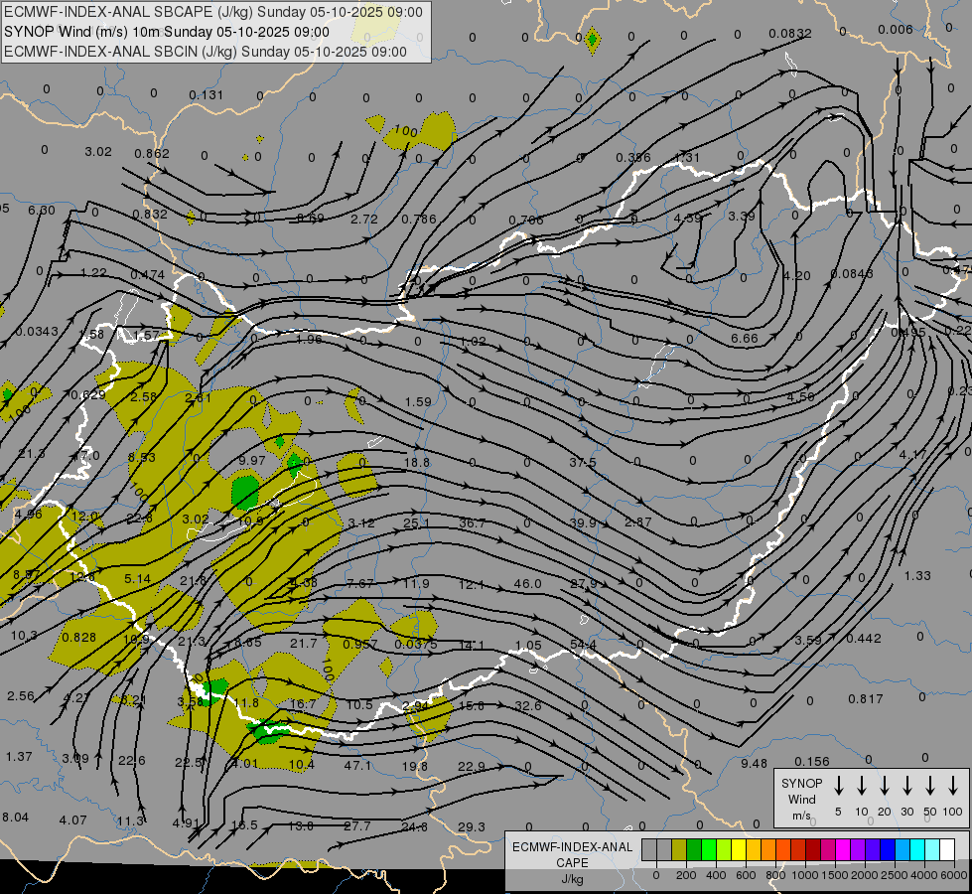Viewport: 972px width, 894px height.
Task: Click the SBCAPE title line in the header box
Action: pos(213,12)
